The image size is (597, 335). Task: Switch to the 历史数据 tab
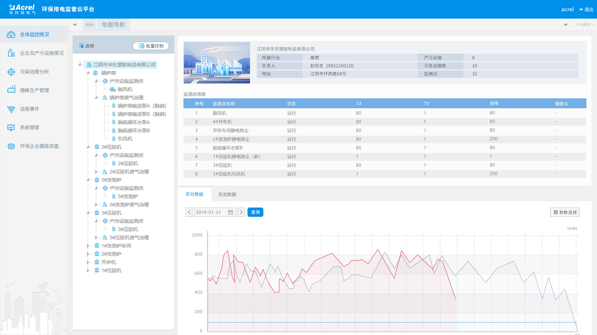pyautogui.click(x=227, y=194)
